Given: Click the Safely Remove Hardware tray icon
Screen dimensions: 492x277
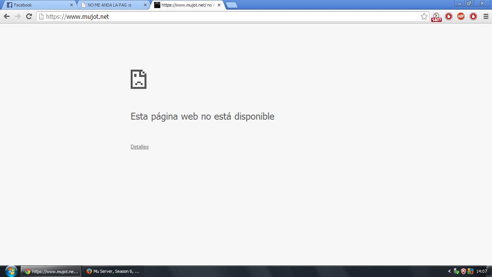Looking at the screenshot, I should pos(456,271).
